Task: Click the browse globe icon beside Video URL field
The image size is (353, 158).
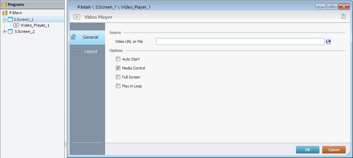Action: pyautogui.click(x=328, y=41)
